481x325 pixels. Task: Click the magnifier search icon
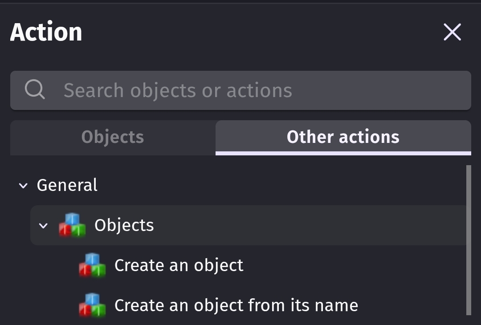coord(34,89)
